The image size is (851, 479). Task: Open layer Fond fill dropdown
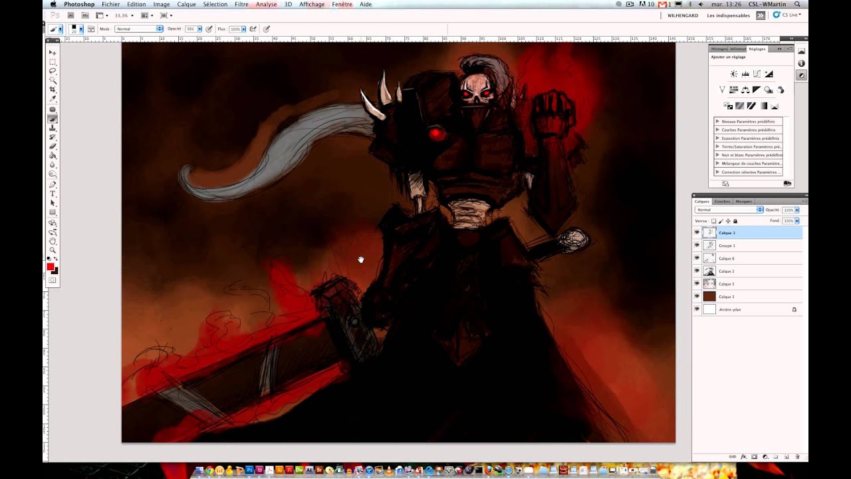click(797, 221)
